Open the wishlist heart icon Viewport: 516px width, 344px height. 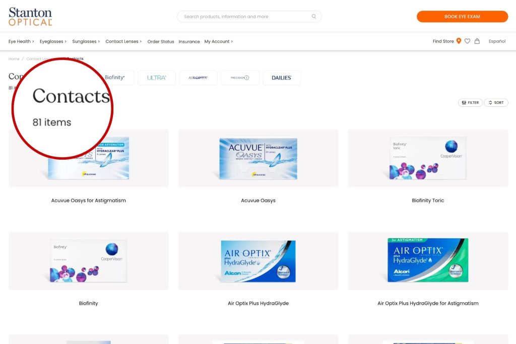pos(468,41)
